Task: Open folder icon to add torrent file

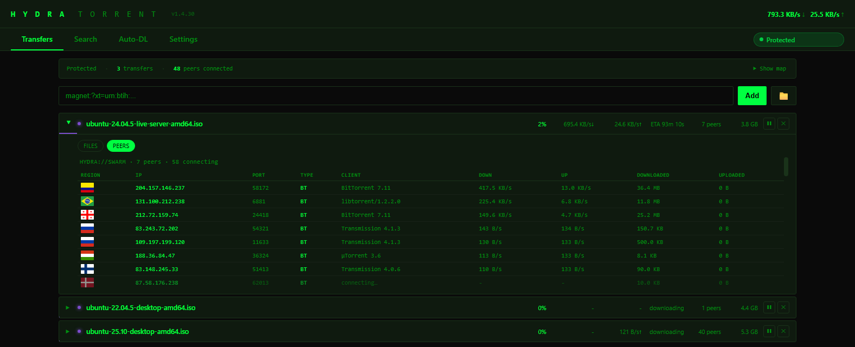Action: click(783, 95)
